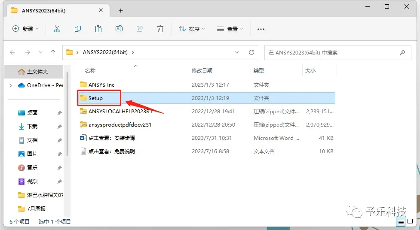
Task: Go back with the left arrow
Action: pos(12,52)
